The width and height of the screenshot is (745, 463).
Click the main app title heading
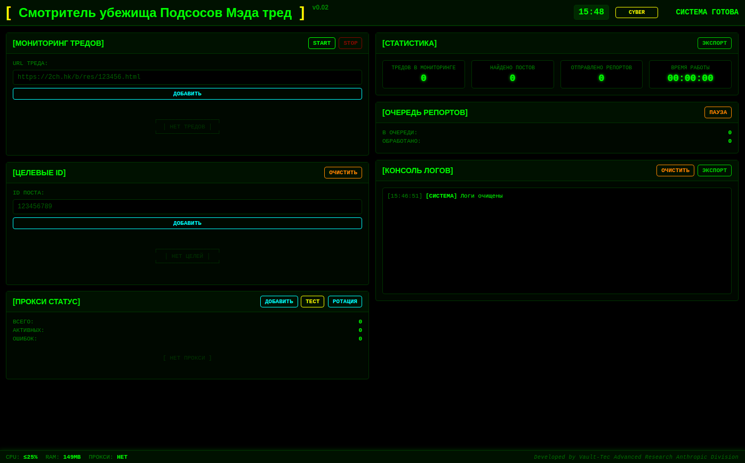pyautogui.click(x=155, y=13)
